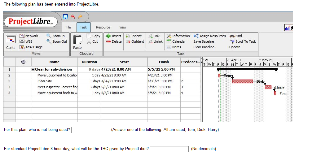
Task: Open the Gantt view
Action: click(11, 42)
